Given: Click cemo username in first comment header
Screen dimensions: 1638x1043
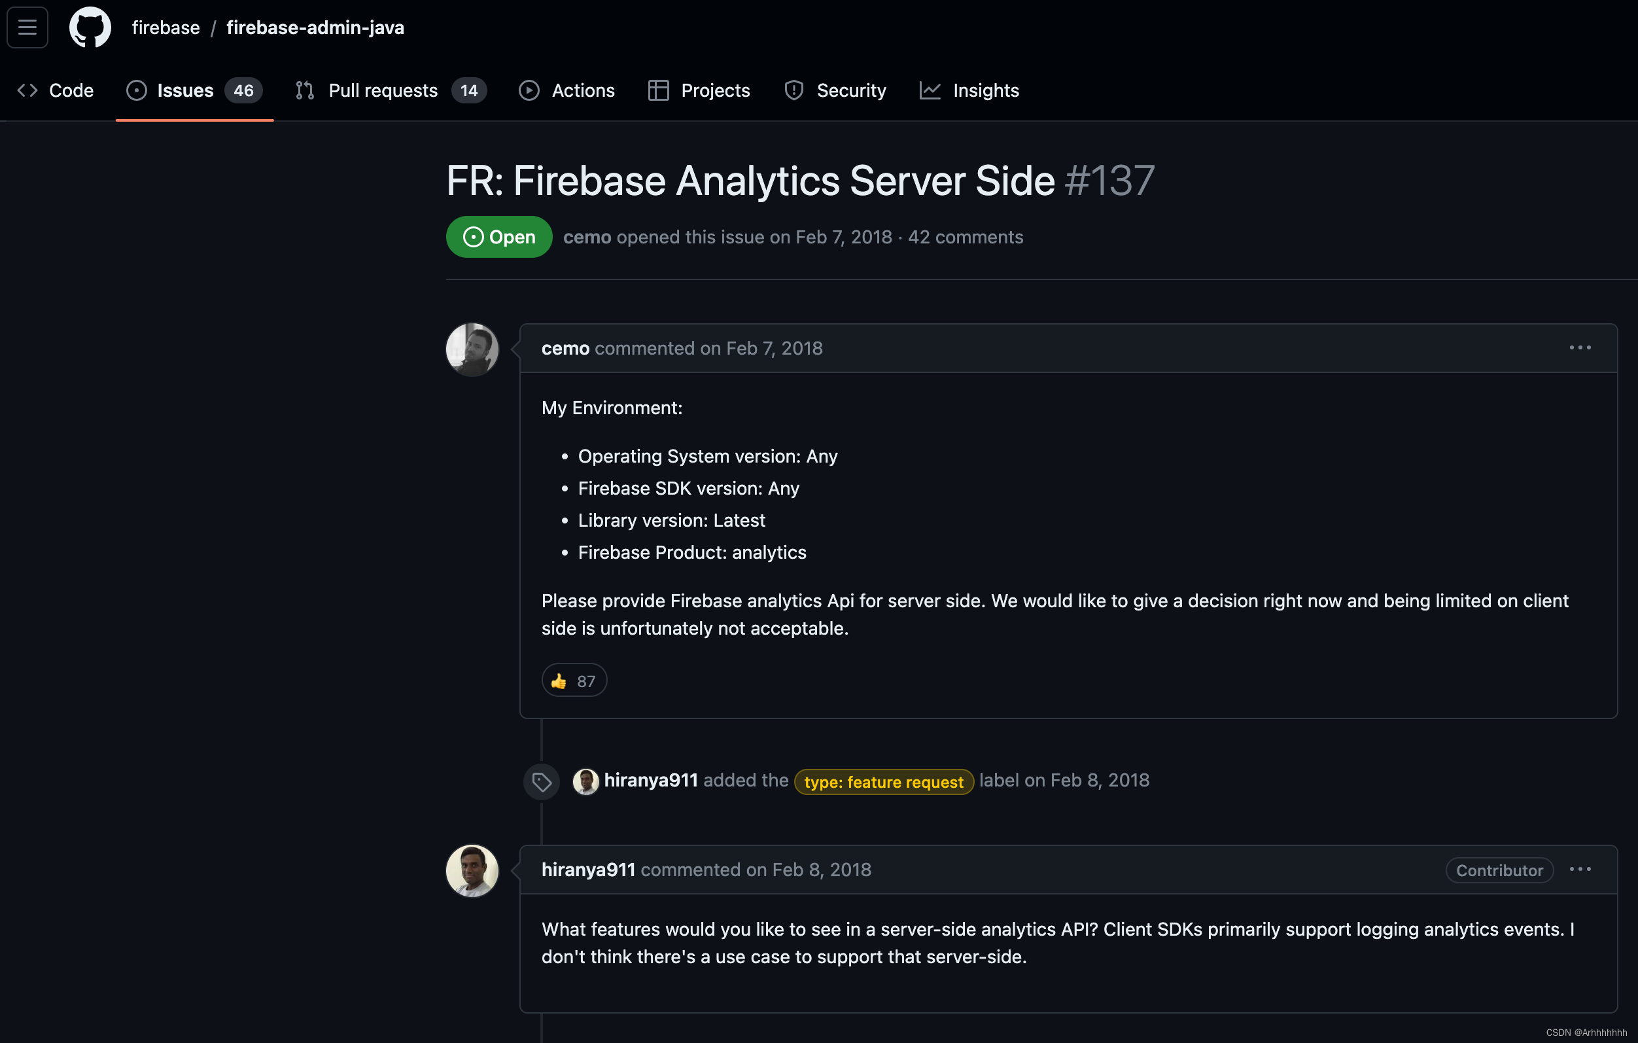Looking at the screenshot, I should 565,348.
